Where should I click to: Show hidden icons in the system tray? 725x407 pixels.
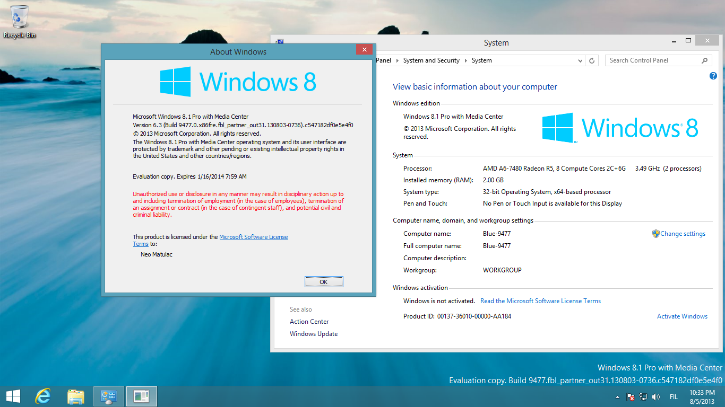coord(617,396)
